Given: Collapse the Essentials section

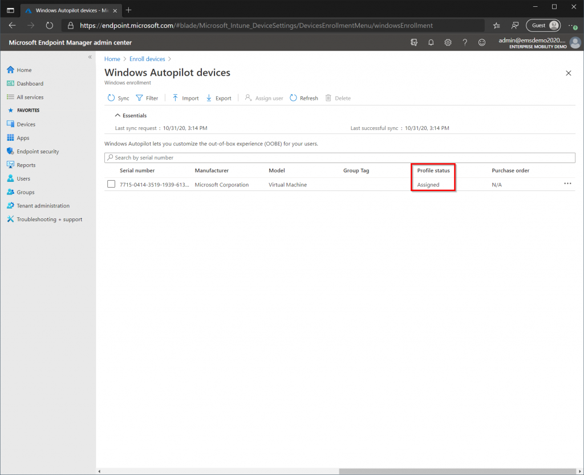Looking at the screenshot, I should click(x=131, y=115).
